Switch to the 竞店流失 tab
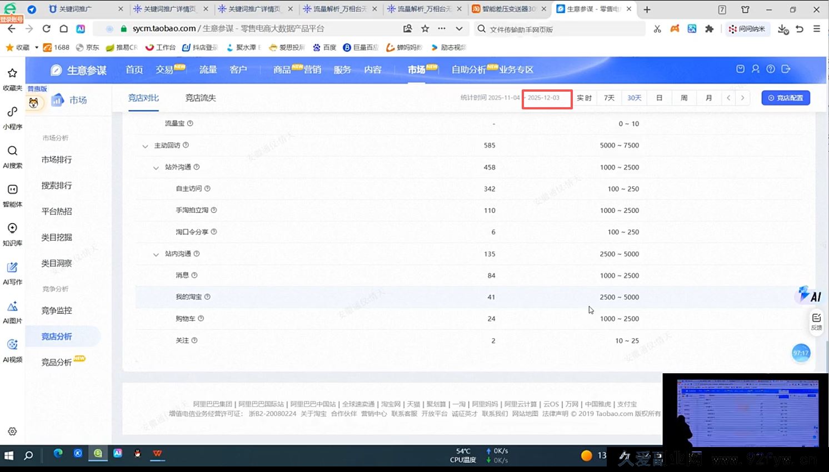The image size is (829, 472). (200, 97)
